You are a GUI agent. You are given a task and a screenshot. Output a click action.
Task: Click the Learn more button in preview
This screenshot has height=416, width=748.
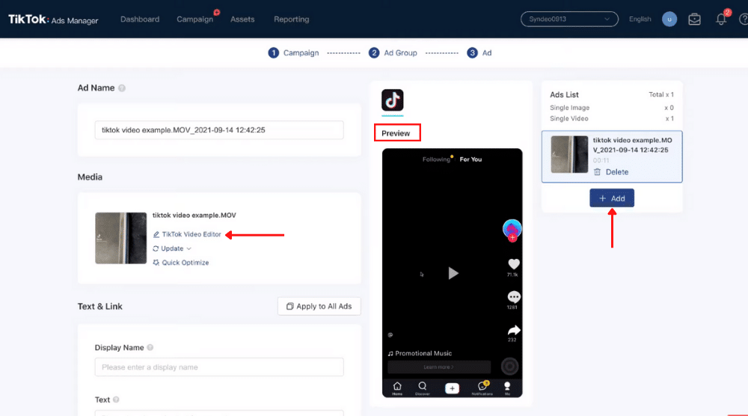(439, 367)
